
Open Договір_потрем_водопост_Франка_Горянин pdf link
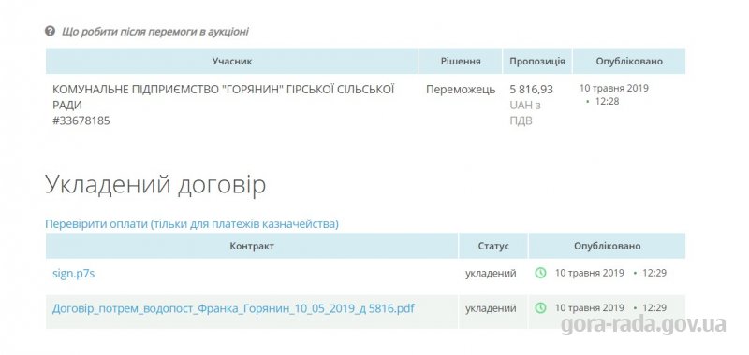pyautogui.click(x=233, y=309)
